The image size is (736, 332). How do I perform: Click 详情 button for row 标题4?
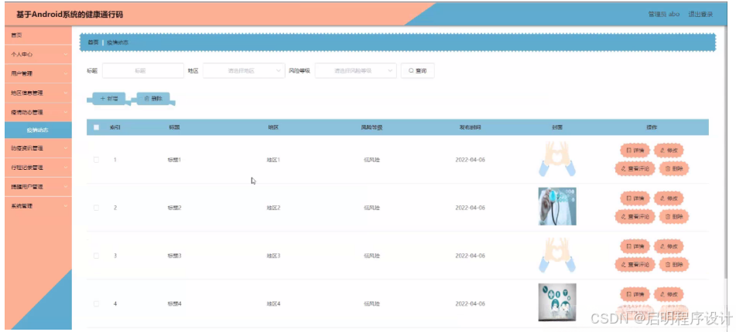635,294
